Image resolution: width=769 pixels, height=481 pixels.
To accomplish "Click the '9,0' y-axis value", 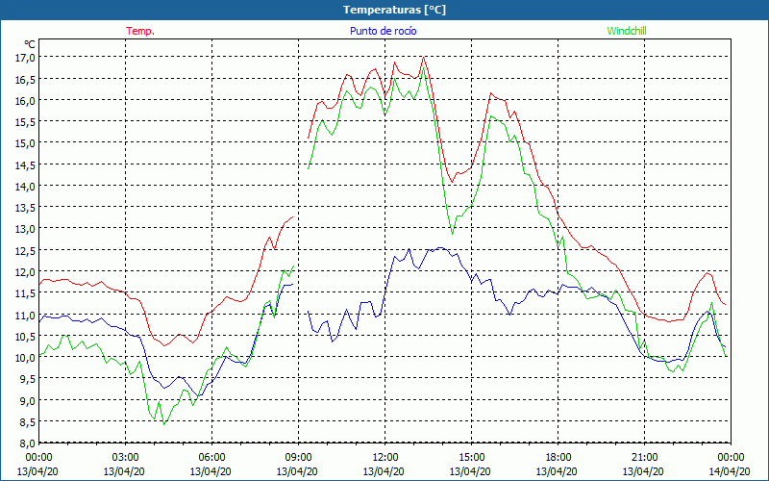I will pos(29,400).
